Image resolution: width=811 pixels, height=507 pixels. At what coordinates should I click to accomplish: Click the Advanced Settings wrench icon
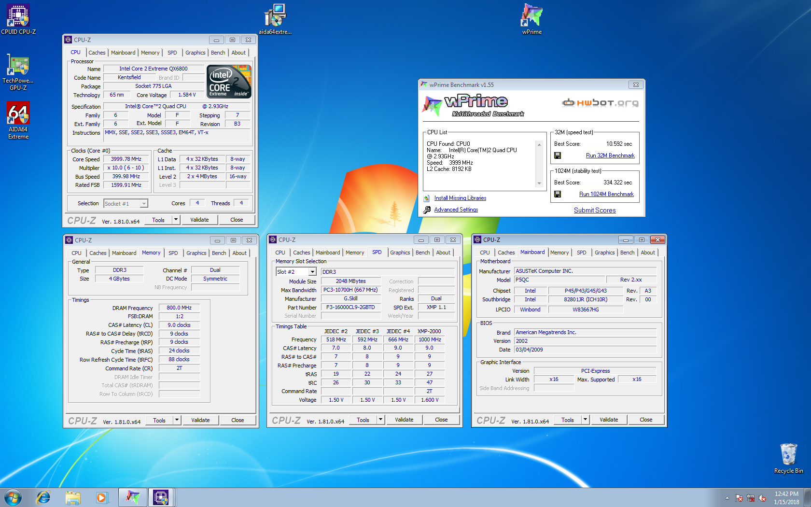427,210
